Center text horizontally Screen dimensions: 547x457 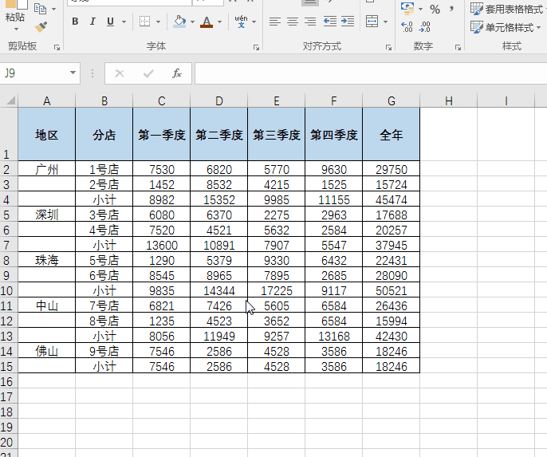tap(293, 22)
